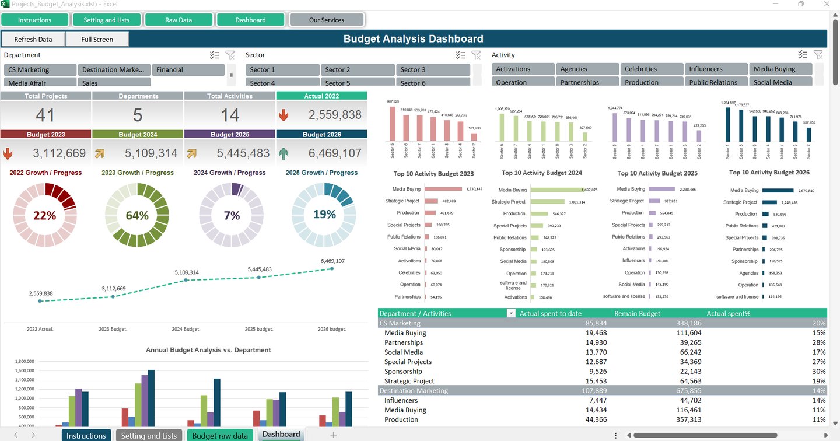Image resolution: width=840 pixels, height=441 pixels.
Task: Click the previous sheet navigation arrow
Action: tap(15, 434)
